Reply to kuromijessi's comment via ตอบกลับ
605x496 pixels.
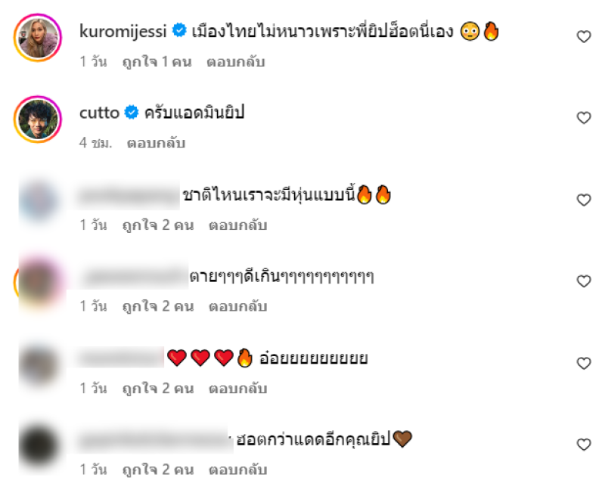(236, 62)
